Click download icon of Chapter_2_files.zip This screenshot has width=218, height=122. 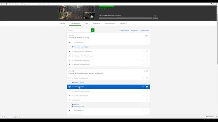(72, 82)
